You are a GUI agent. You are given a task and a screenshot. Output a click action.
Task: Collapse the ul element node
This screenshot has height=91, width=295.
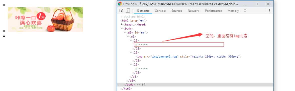point(128,36)
